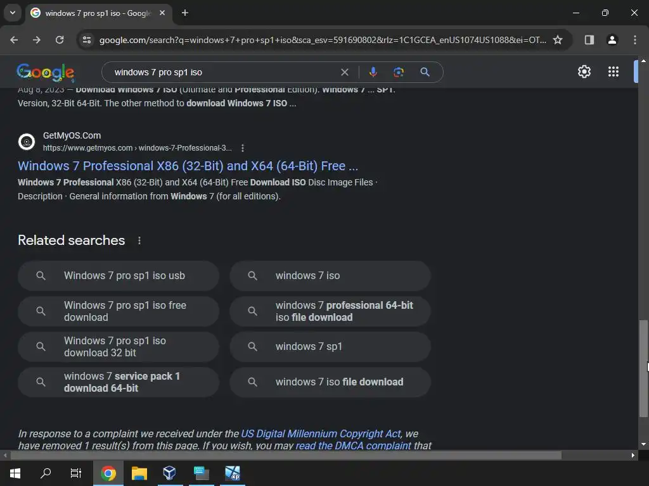The height and width of the screenshot is (486, 649).
Task: Click the address bar URL
Action: pyautogui.click(x=323, y=40)
